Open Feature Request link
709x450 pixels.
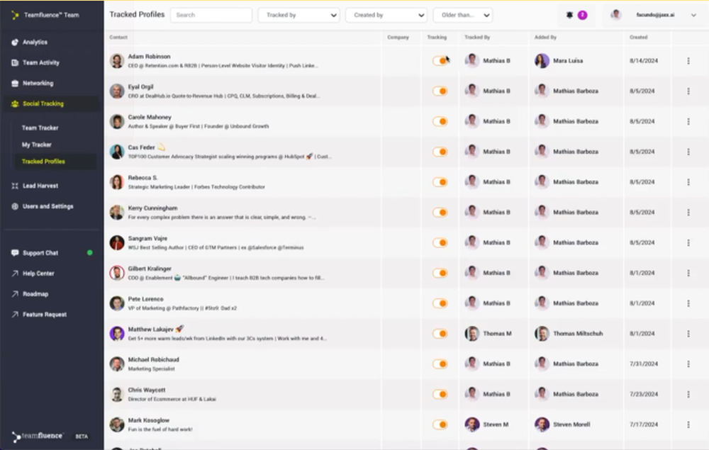click(44, 314)
